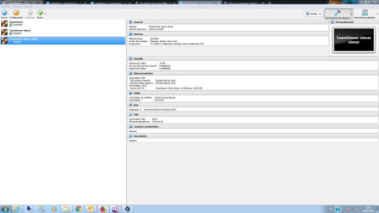The width and height of the screenshot is (379, 213).
Task: Open the file explorer folder taskbar icon
Action: pos(66,209)
